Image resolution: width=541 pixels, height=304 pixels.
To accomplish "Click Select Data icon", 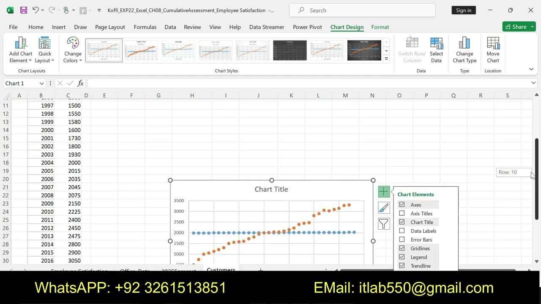I will [x=436, y=50].
